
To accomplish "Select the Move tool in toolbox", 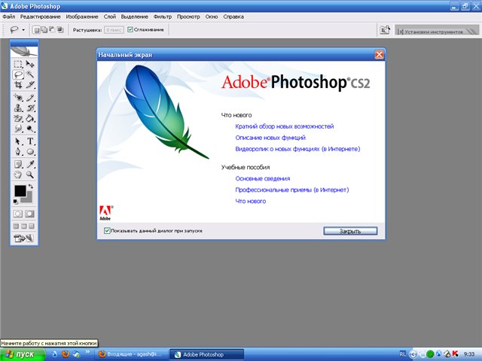I will click(31, 65).
